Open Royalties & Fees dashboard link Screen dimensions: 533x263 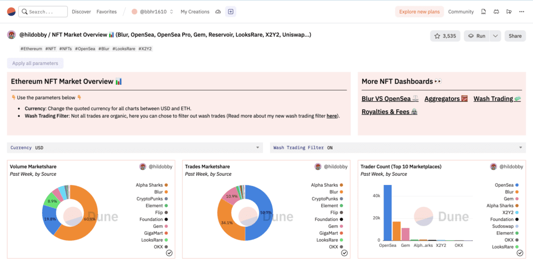[x=389, y=112]
